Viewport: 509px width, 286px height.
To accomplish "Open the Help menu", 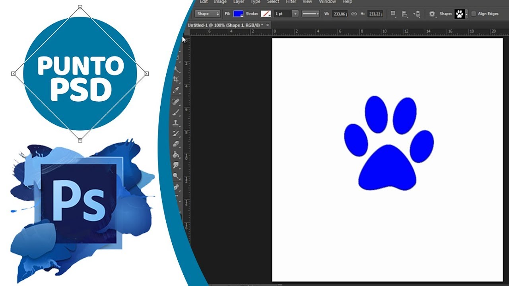I will tap(347, 2).
